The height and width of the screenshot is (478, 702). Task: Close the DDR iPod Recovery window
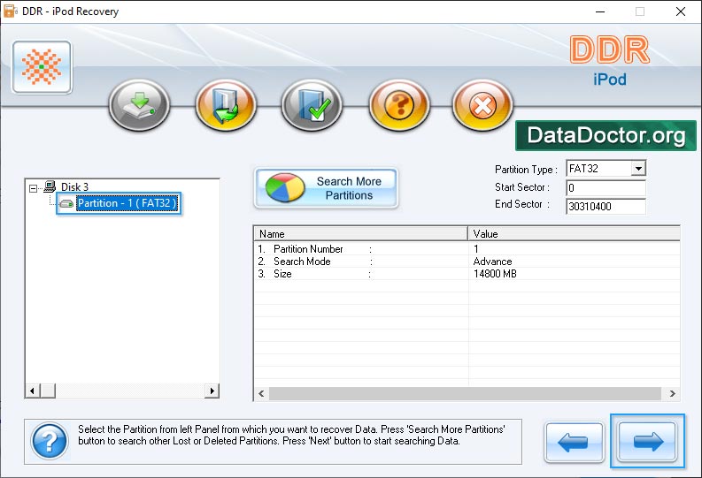click(681, 11)
